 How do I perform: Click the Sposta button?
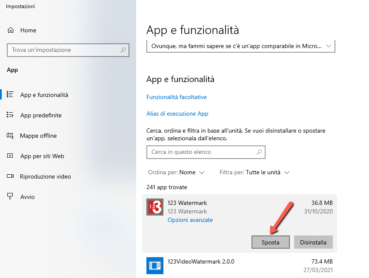tap(271, 242)
